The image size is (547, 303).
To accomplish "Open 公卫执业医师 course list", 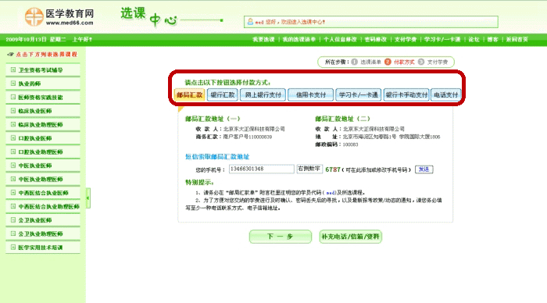I will click(x=35, y=220).
